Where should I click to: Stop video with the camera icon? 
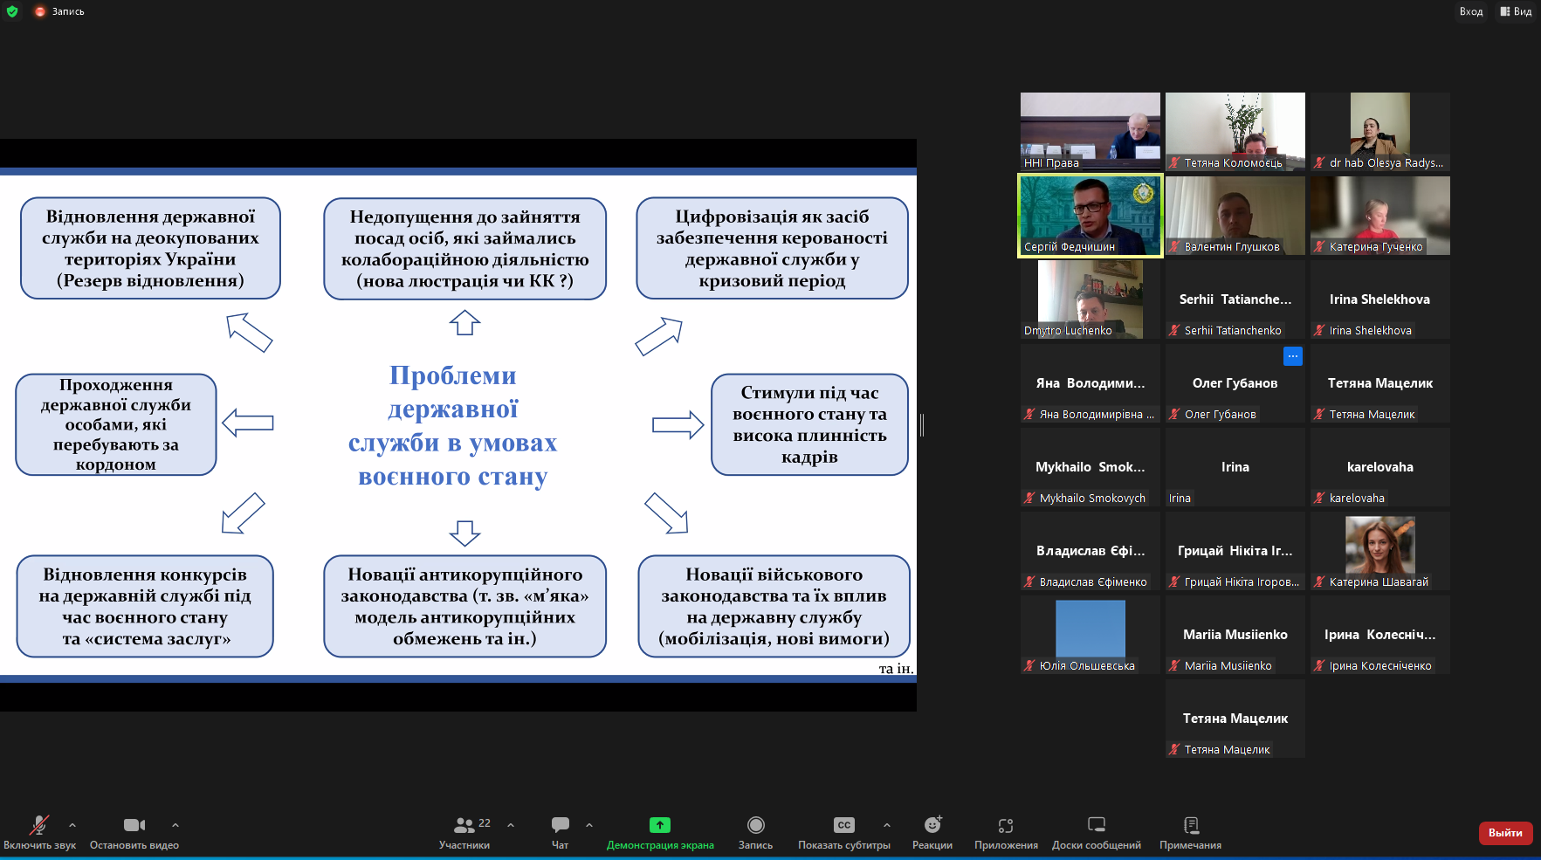pyautogui.click(x=134, y=825)
